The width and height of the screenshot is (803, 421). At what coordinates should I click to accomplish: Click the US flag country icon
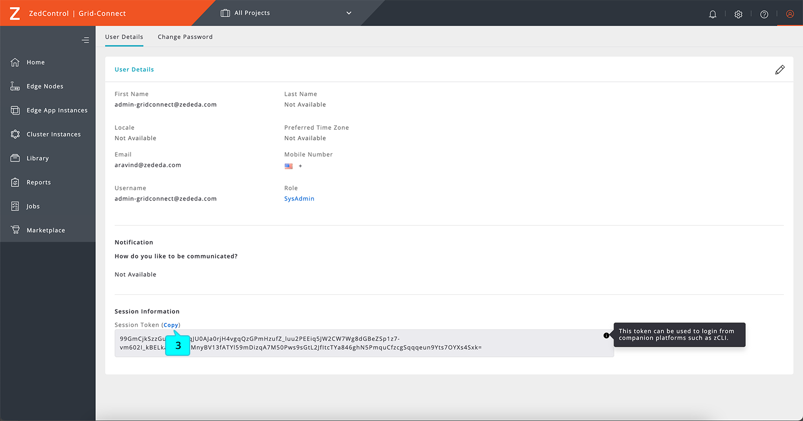tap(289, 166)
